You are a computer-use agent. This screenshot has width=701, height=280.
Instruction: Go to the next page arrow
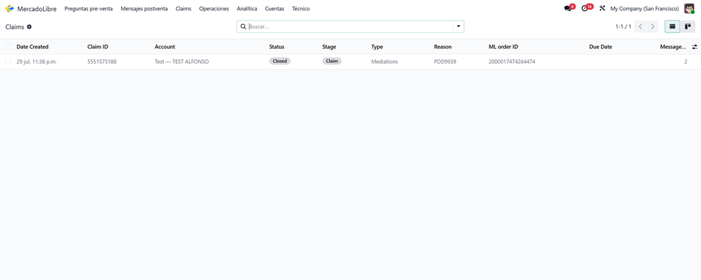pos(652,27)
